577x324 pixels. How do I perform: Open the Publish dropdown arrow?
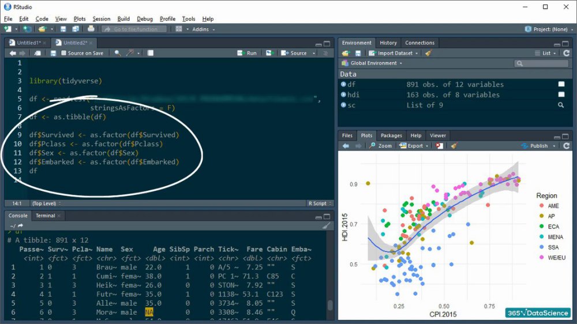(x=554, y=146)
